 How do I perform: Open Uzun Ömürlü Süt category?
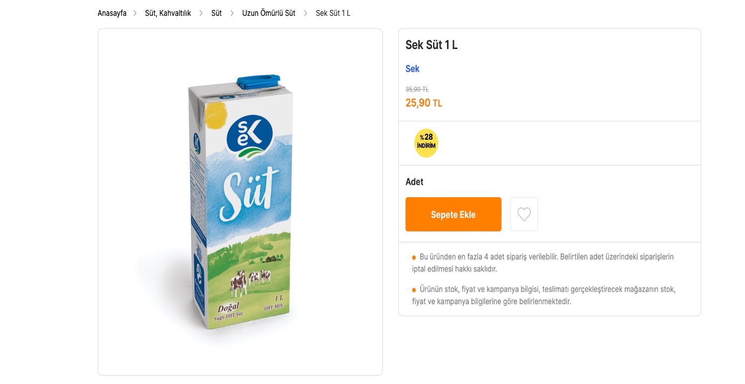click(x=269, y=13)
